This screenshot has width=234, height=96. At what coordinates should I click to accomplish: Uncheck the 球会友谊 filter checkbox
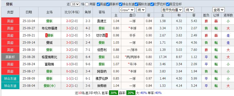point(121,4)
